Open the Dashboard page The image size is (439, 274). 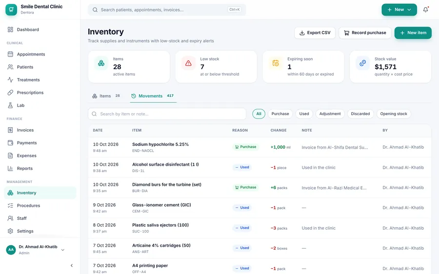(x=28, y=30)
